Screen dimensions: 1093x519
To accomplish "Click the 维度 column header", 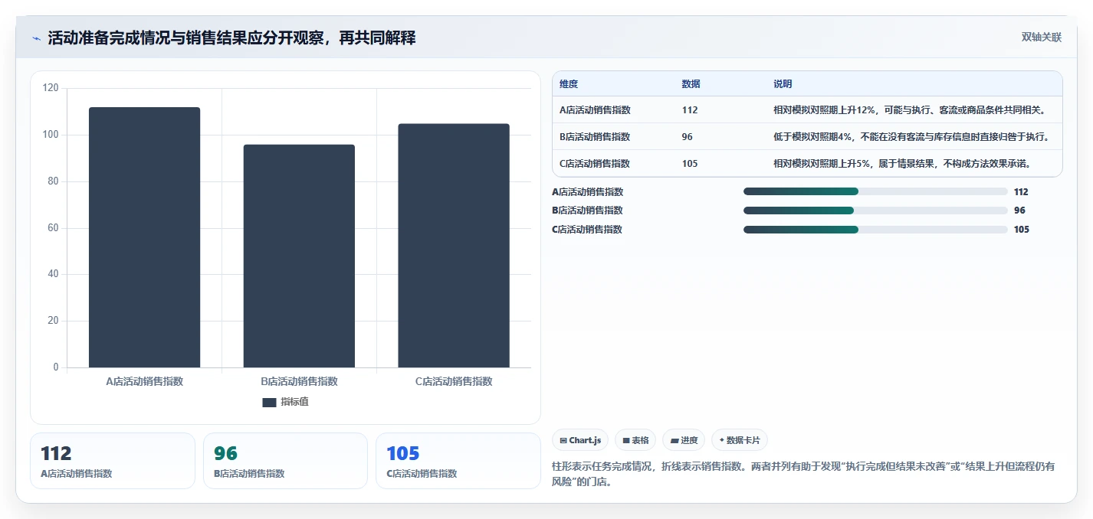I will (569, 83).
